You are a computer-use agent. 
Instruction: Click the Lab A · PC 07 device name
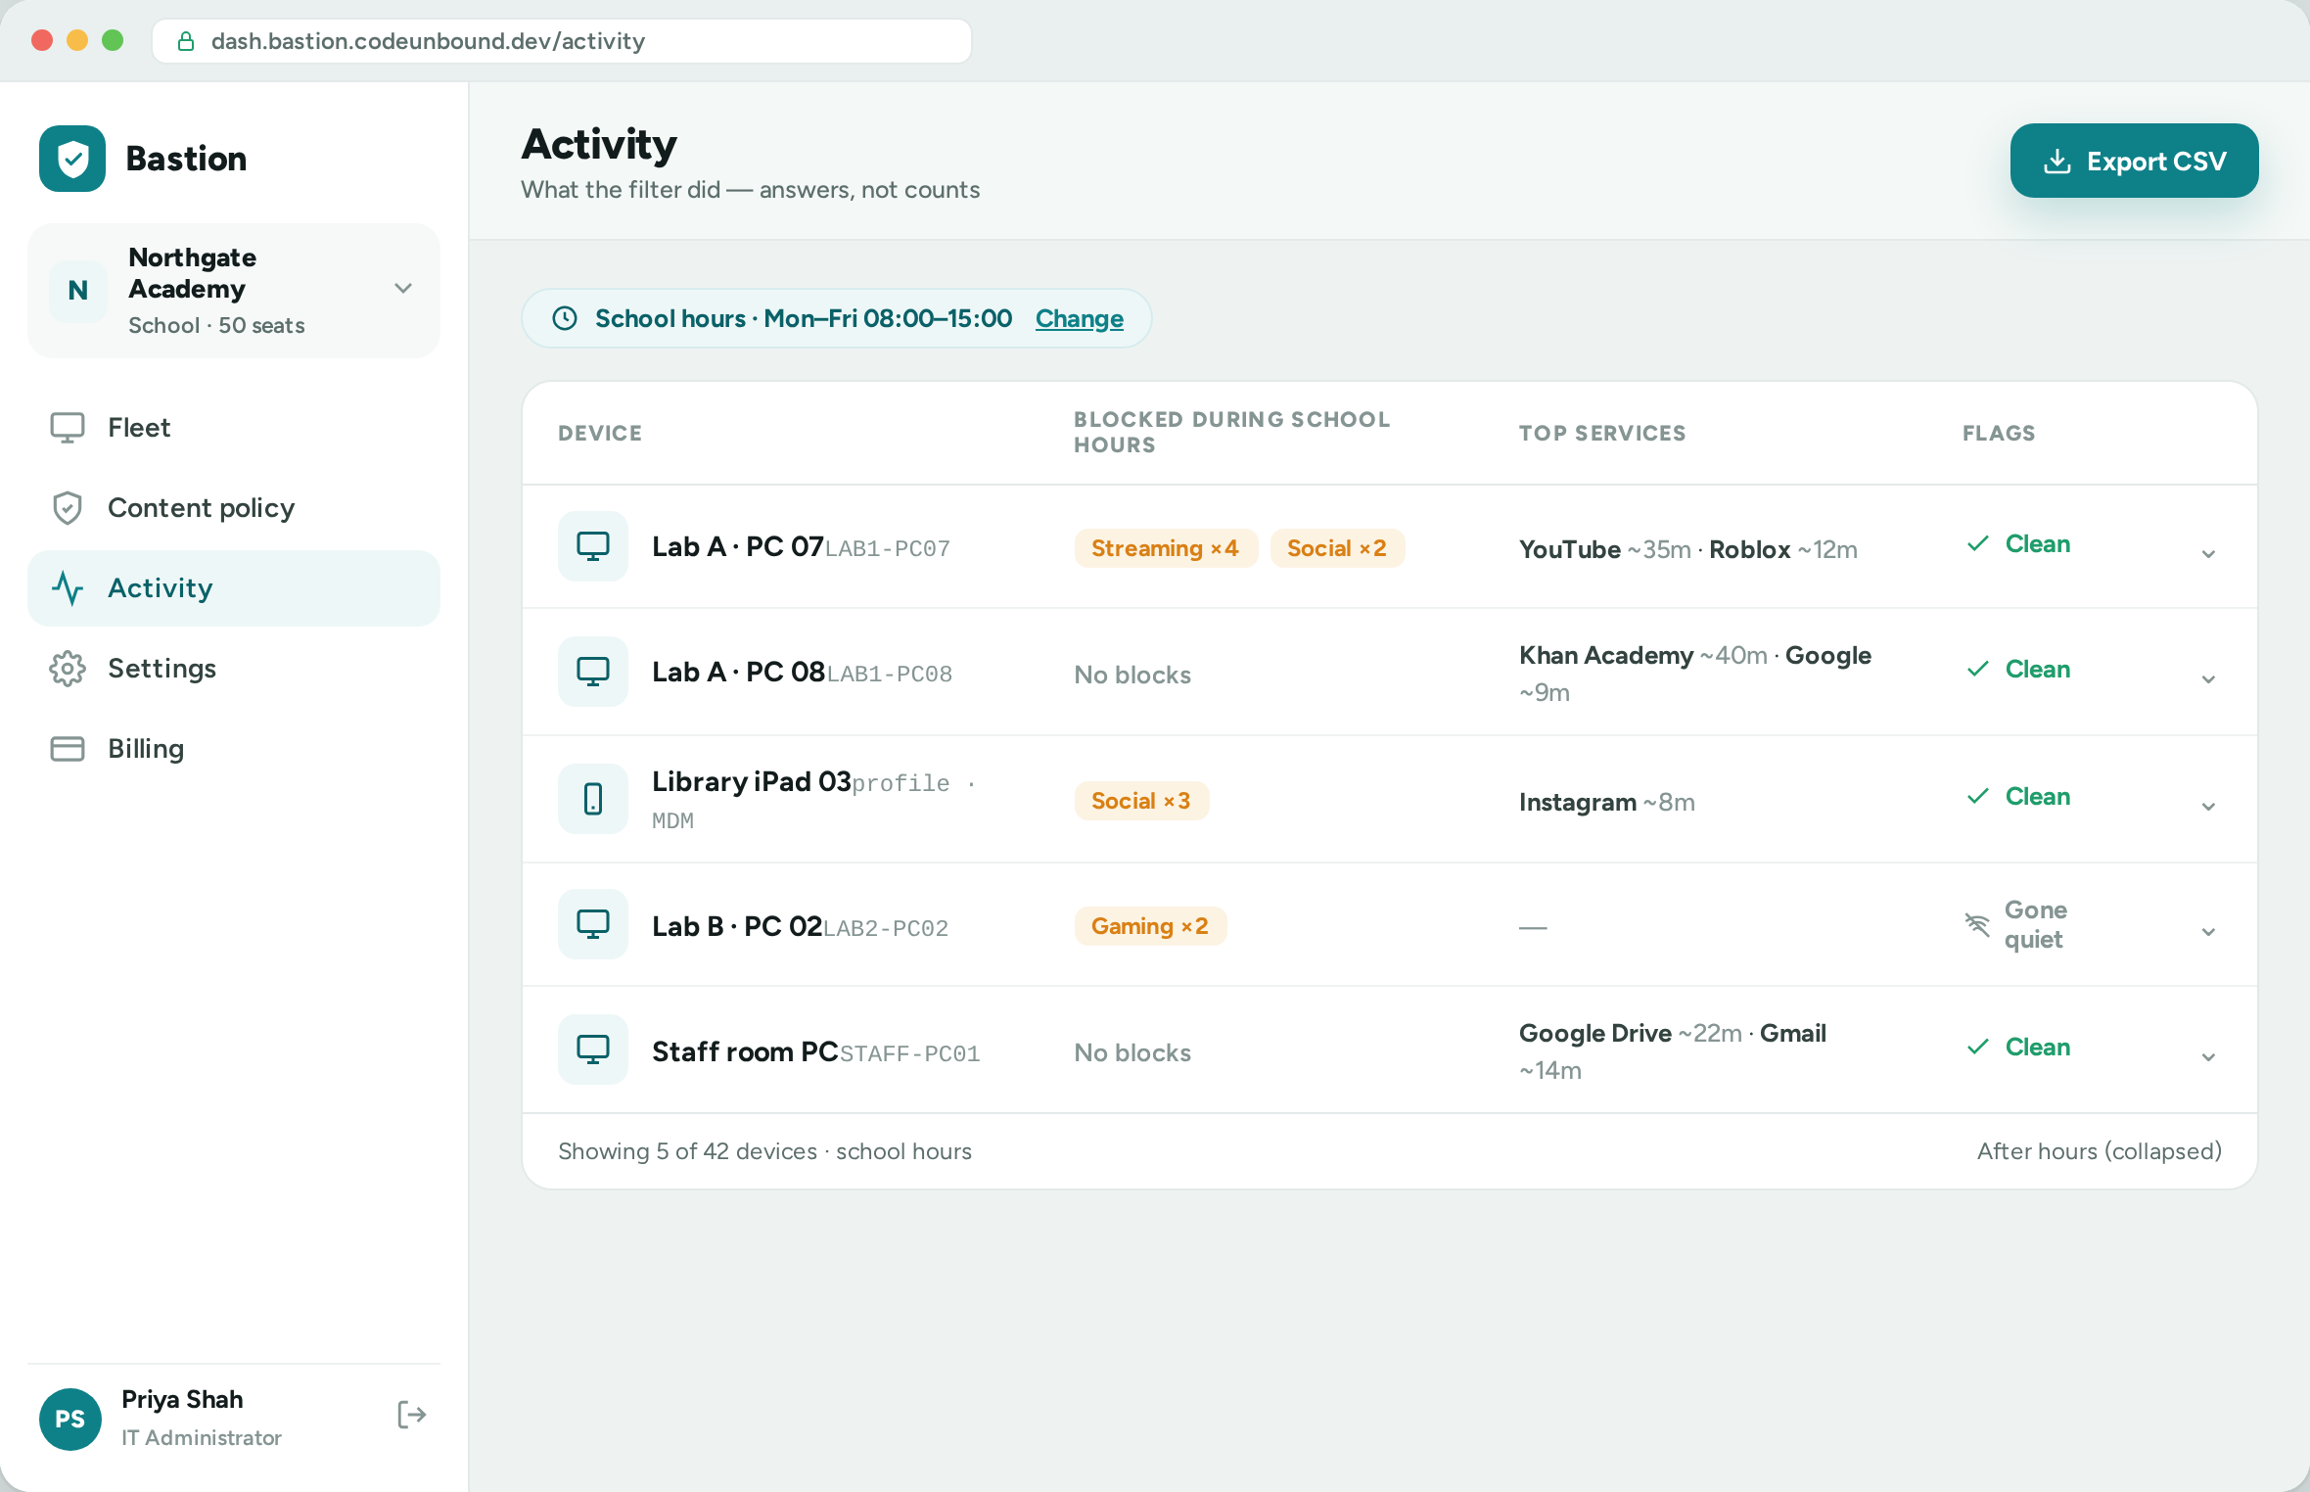[738, 546]
